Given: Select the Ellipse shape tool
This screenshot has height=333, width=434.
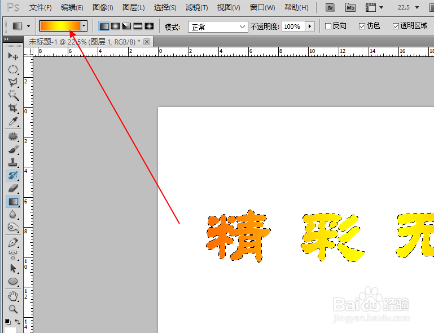Looking at the screenshot, I should tap(13, 281).
